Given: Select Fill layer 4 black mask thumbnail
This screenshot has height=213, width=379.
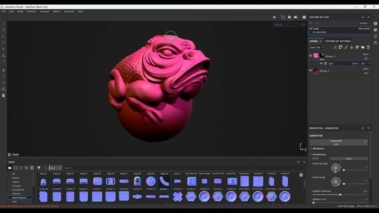Looking at the screenshot, I should 322,56.
